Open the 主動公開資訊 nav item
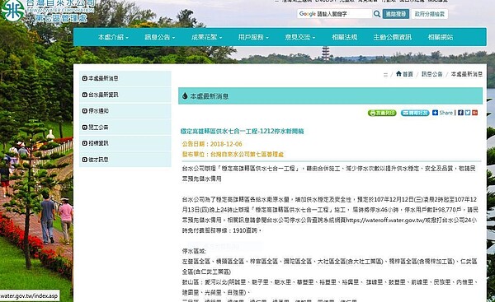Screen dimensions: 495x302 (x=393, y=37)
